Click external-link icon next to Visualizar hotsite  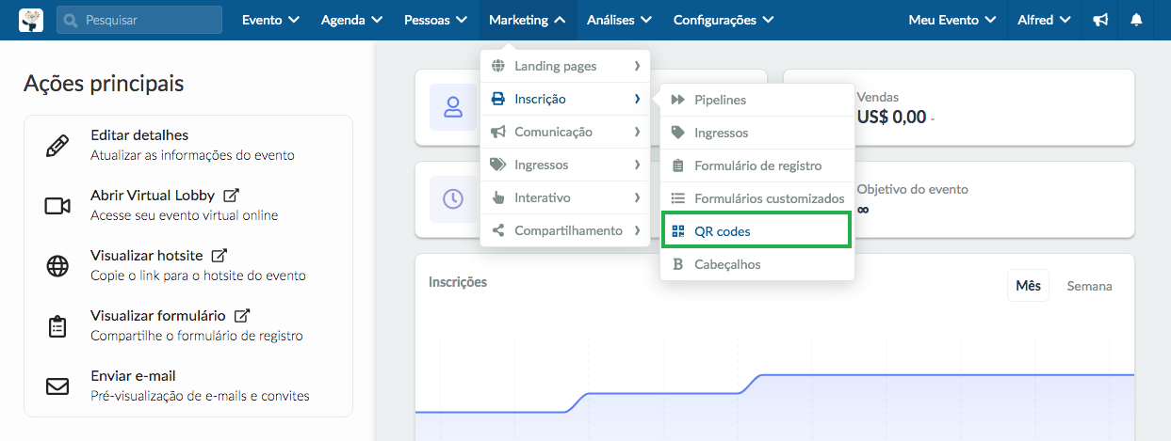(220, 255)
